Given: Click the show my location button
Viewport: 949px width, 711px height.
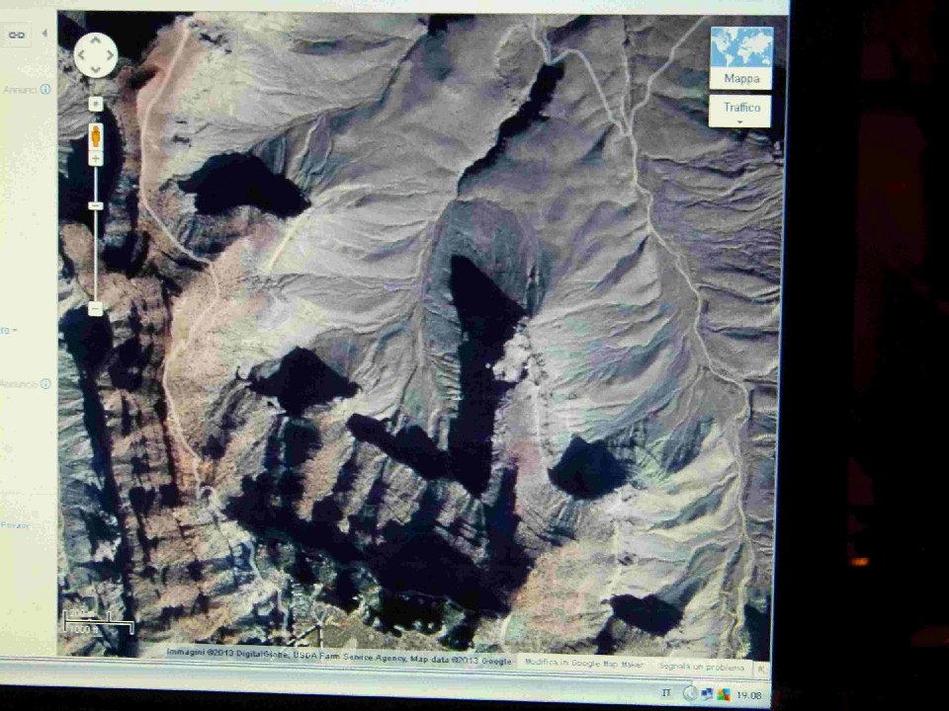Looking at the screenshot, I should [x=96, y=104].
